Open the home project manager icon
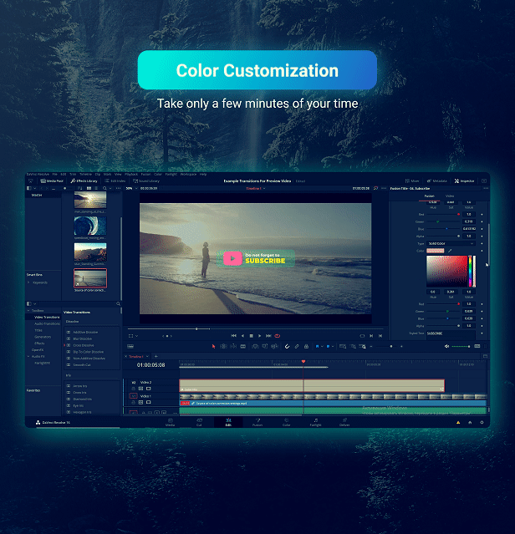Screen dimensions: 515x534 (x=470, y=422)
